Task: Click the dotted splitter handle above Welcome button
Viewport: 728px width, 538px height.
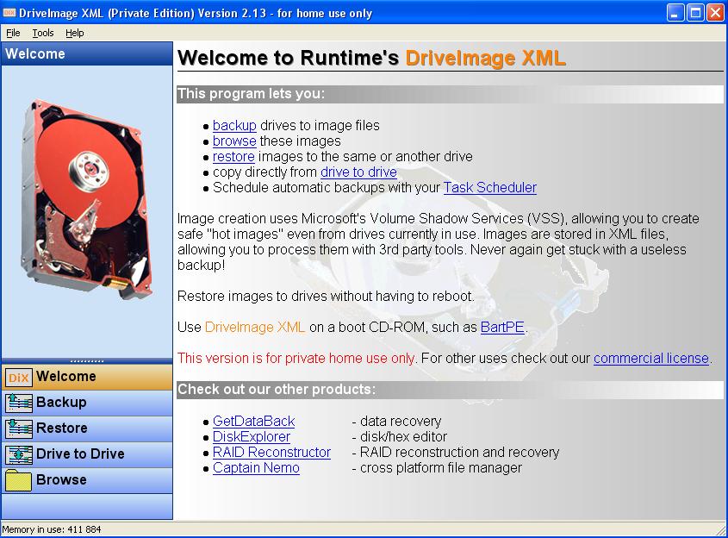Action: pos(86,361)
